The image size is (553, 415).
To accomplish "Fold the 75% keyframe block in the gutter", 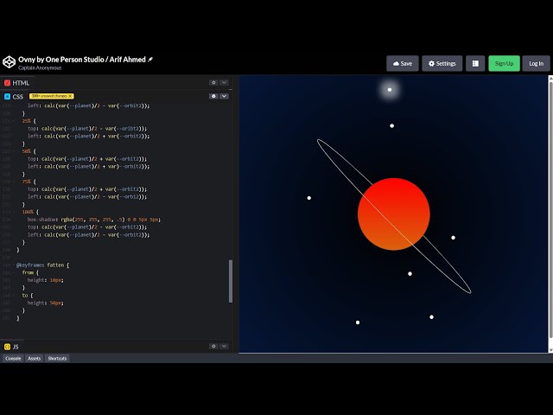I will pos(14,182).
